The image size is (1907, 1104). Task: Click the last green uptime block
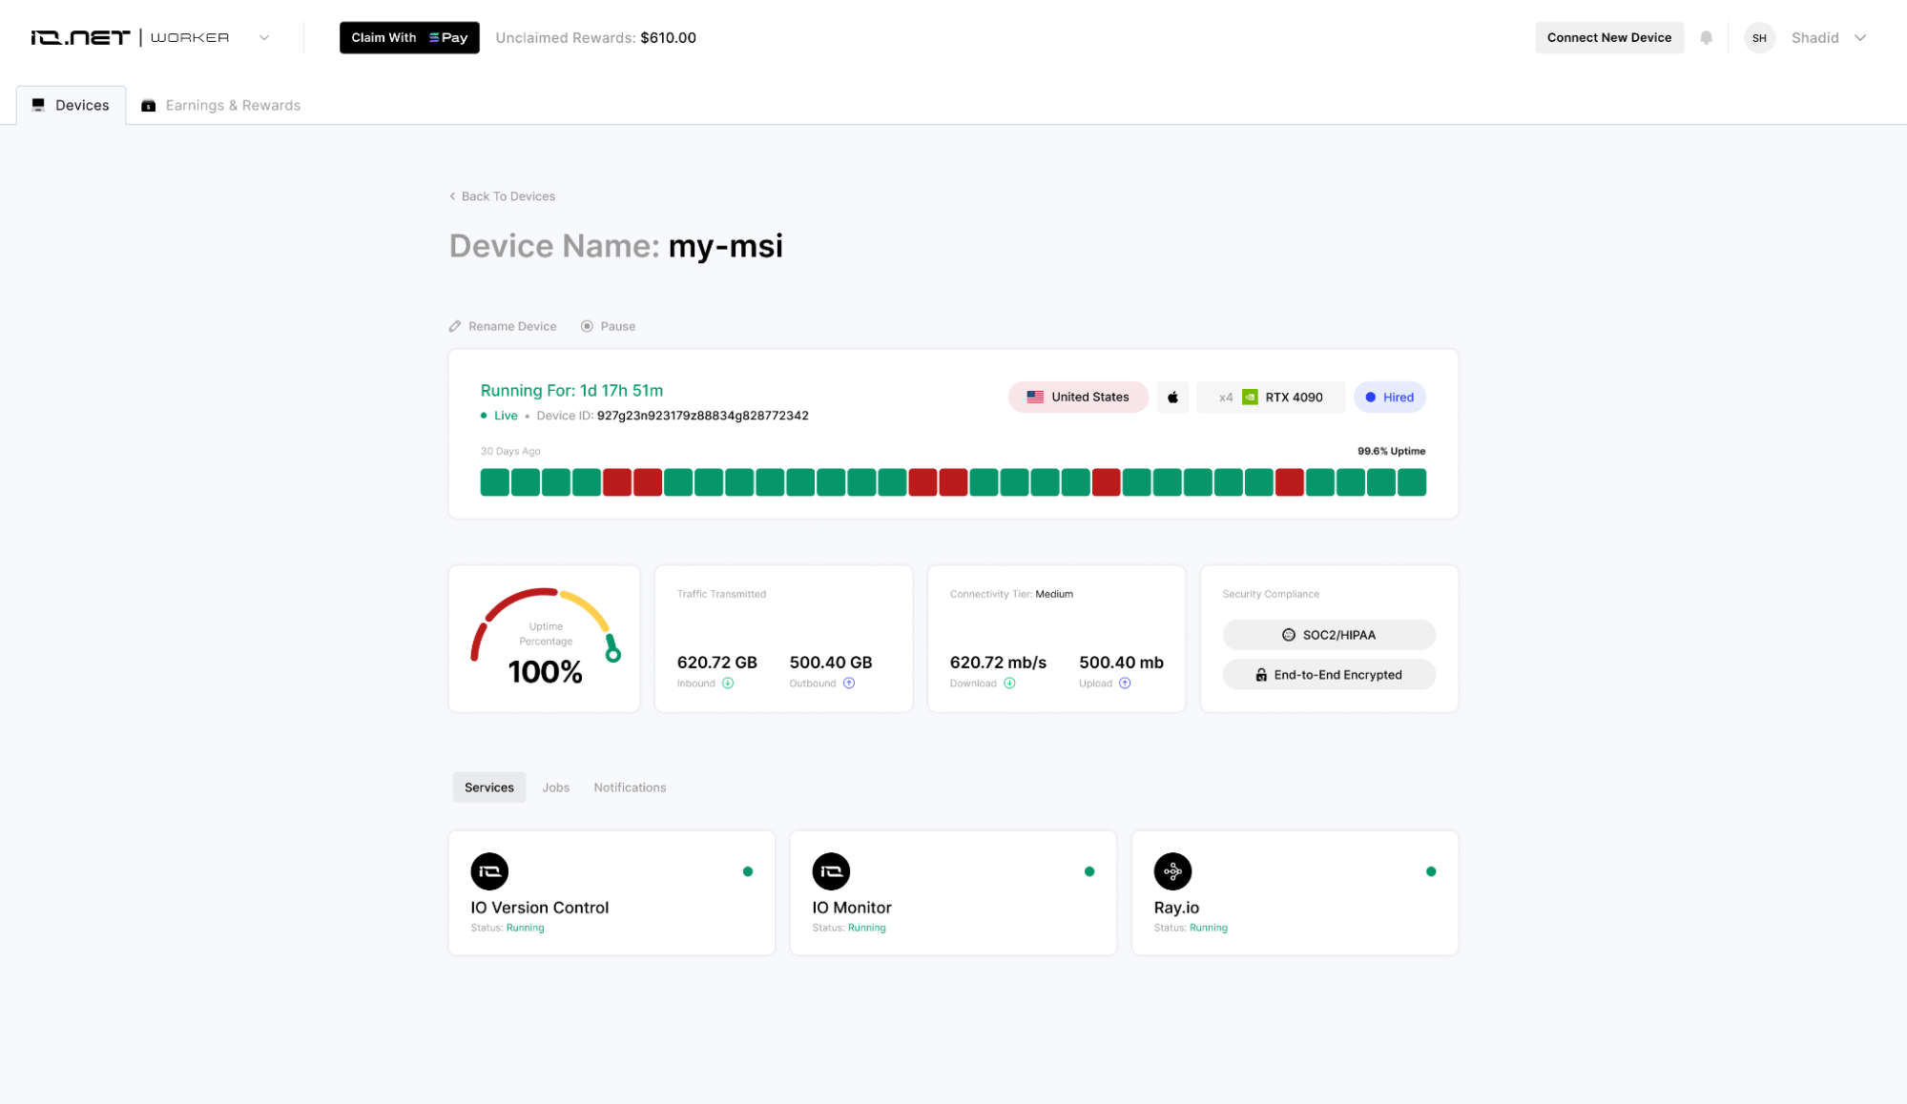pos(1411,482)
